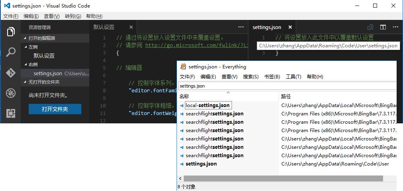The image size is (403, 191).
Task: Collapse the 打开的编辑器 section
Action: coord(25,38)
